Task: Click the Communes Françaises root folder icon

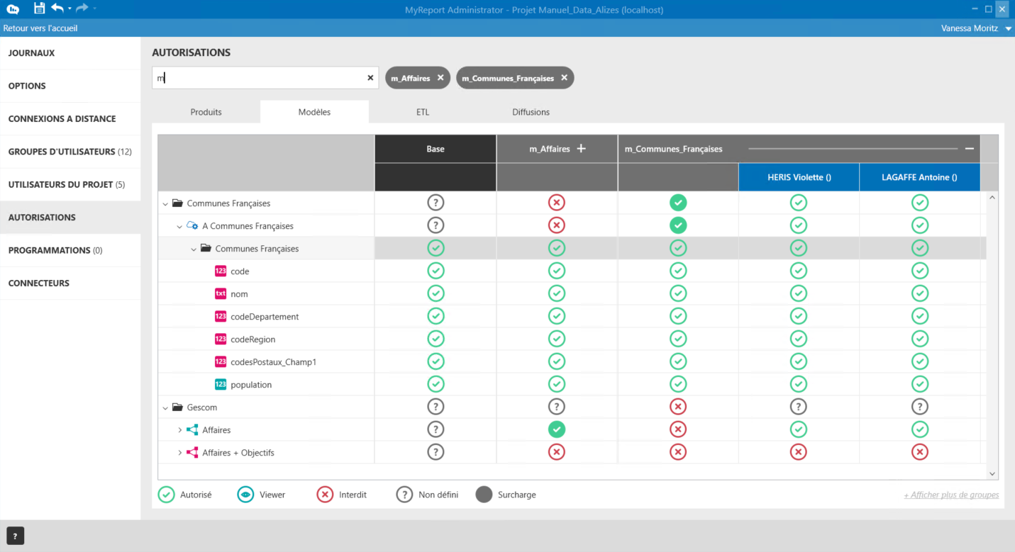Action: point(177,203)
